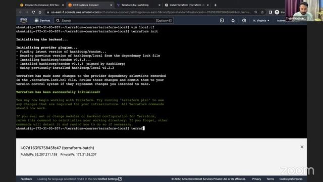
Task: Close the Terraform by HashiCorp tab
Action: pos(159,5)
